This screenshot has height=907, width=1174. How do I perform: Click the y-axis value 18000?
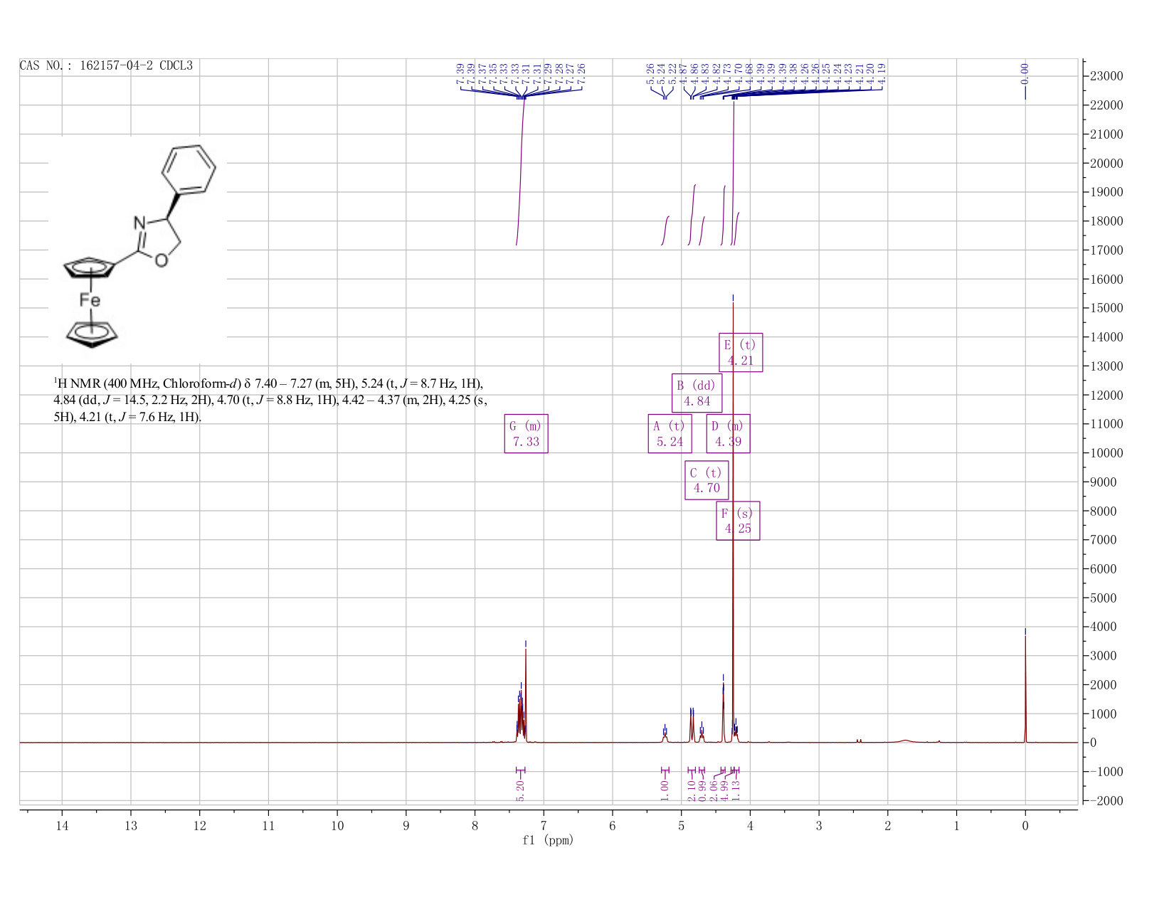point(1106,221)
